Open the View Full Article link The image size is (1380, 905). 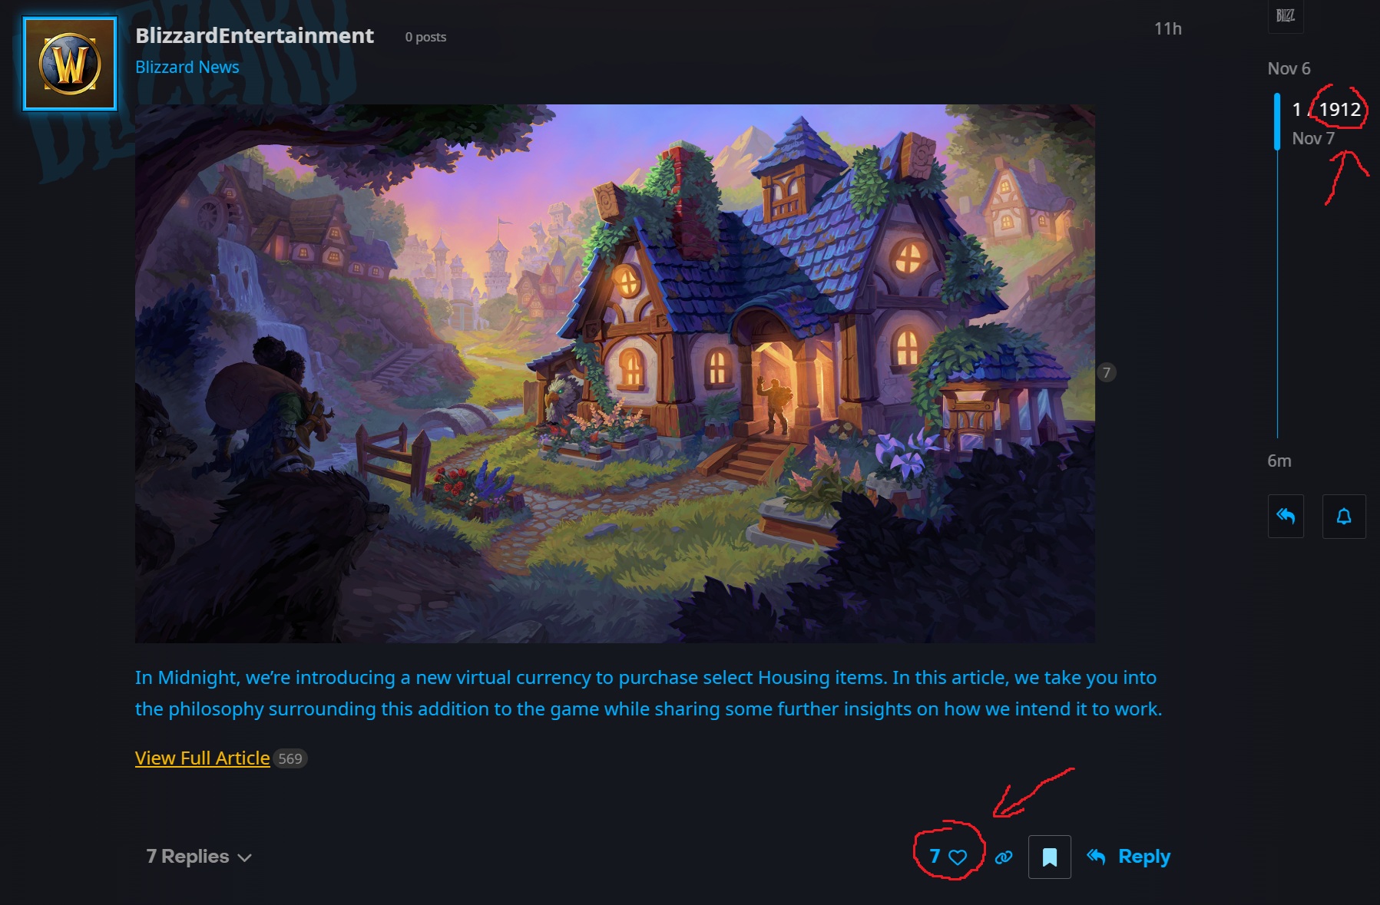[x=202, y=758]
